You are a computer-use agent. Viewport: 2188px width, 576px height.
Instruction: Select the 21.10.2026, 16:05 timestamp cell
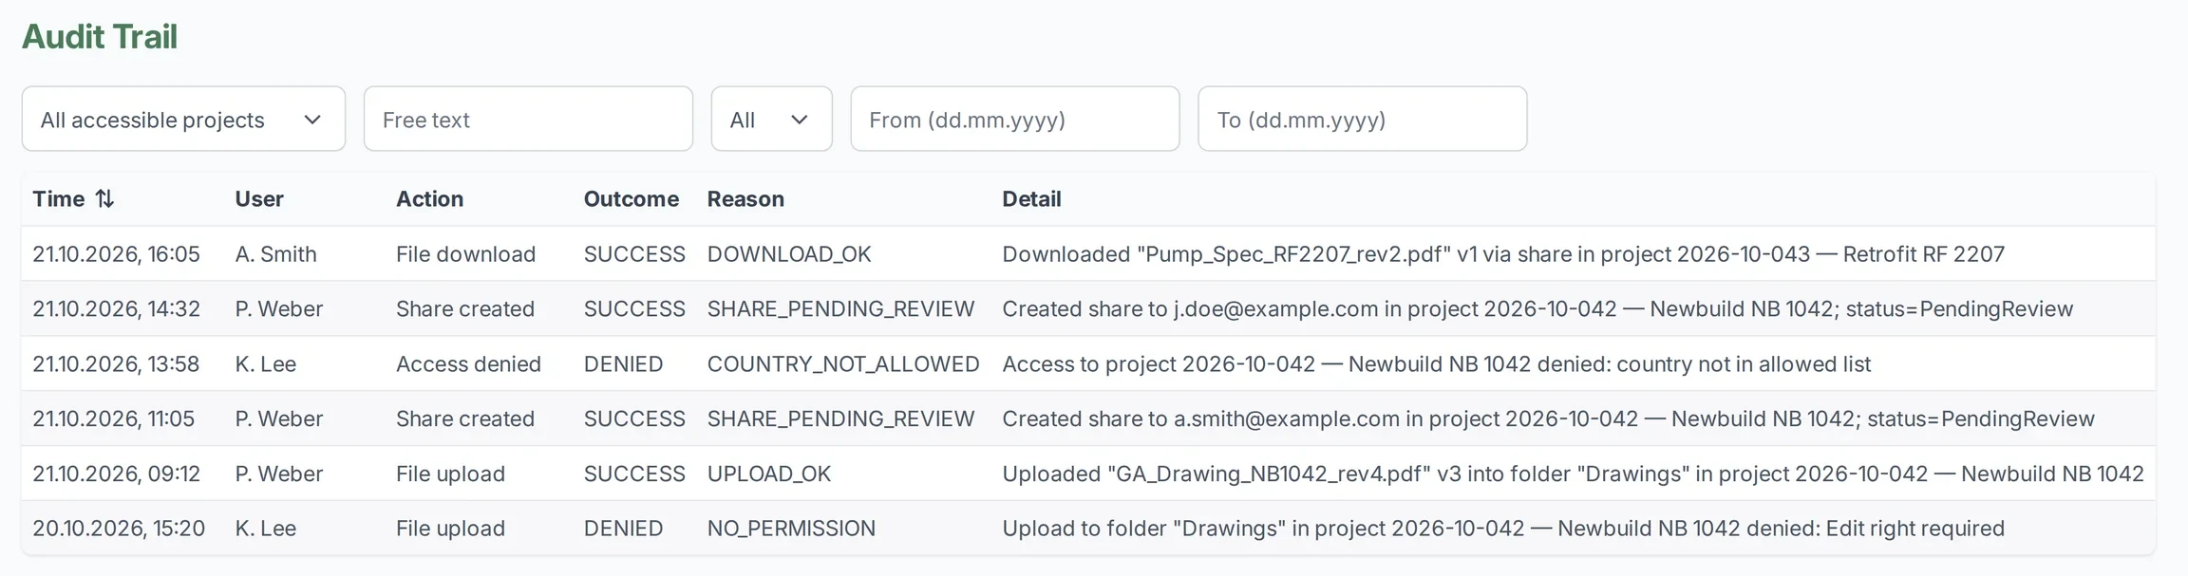(x=116, y=253)
